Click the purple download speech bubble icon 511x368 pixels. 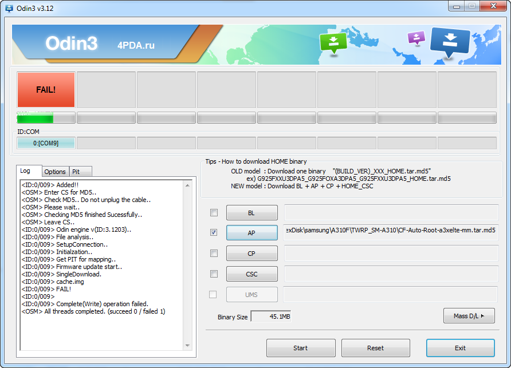click(416, 38)
